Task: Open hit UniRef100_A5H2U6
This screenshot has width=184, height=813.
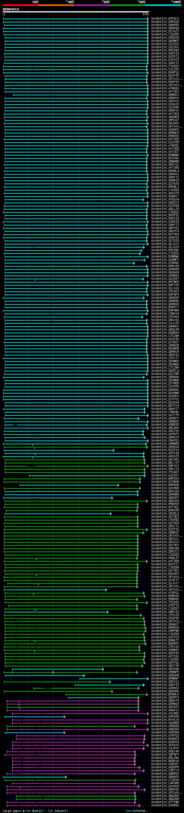Action: pyautogui.click(x=165, y=22)
